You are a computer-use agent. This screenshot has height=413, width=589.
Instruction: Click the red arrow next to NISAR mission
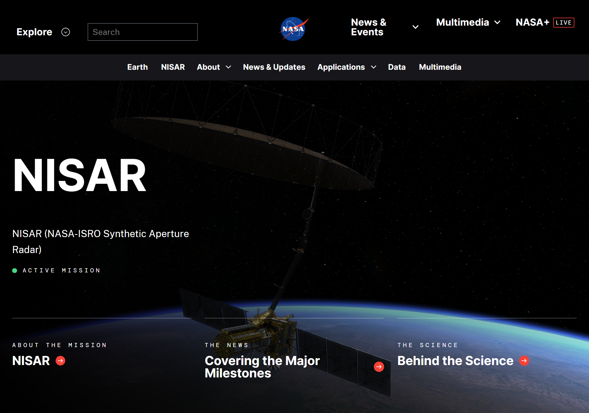click(60, 361)
